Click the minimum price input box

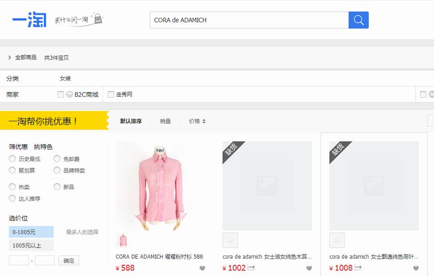click(x=19, y=260)
